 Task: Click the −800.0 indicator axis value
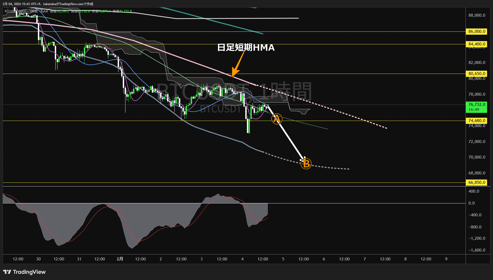[475, 227]
